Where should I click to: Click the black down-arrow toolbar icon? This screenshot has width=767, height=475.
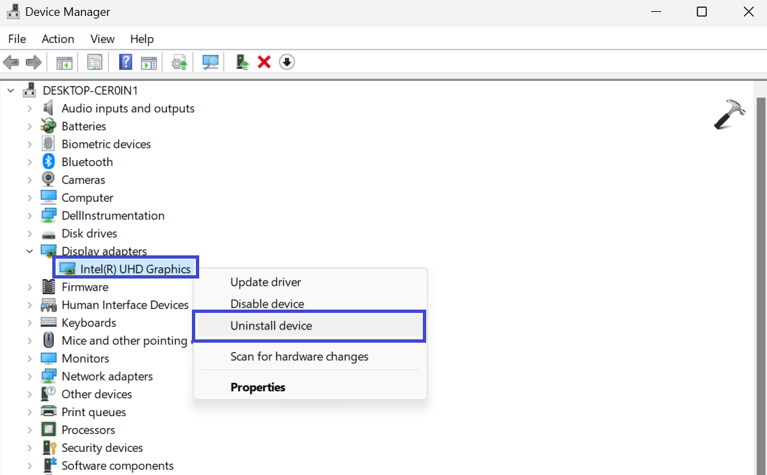(287, 62)
